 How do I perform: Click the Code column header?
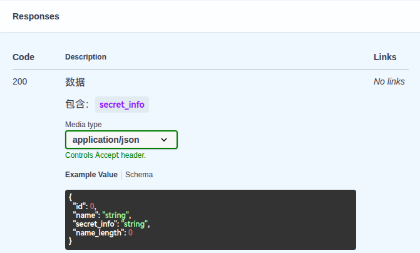[x=23, y=57]
